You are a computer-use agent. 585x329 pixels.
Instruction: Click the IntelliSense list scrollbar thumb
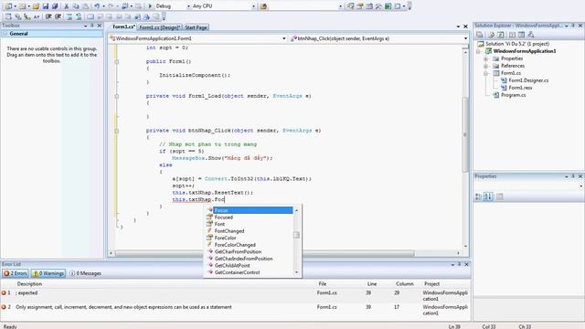coord(296,235)
